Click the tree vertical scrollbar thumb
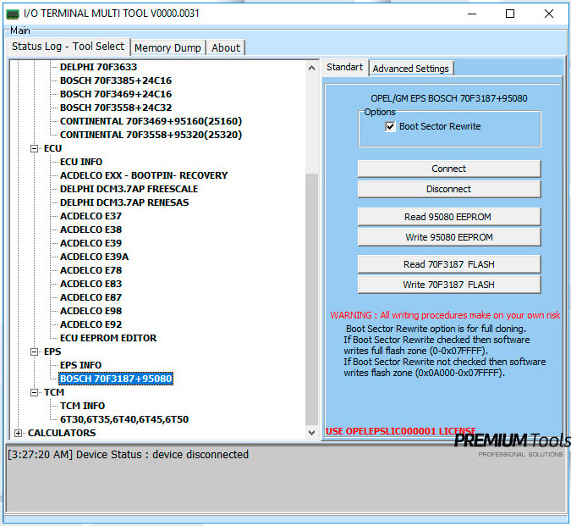The width and height of the screenshot is (571, 526). 311,299
